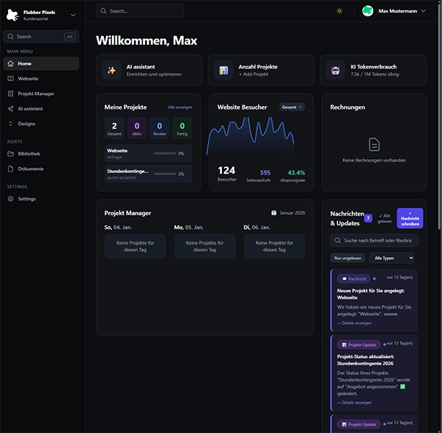This screenshot has height=433, width=442.
Task: Open Projekt Manager in the sidebar
Action: (36, 94)
